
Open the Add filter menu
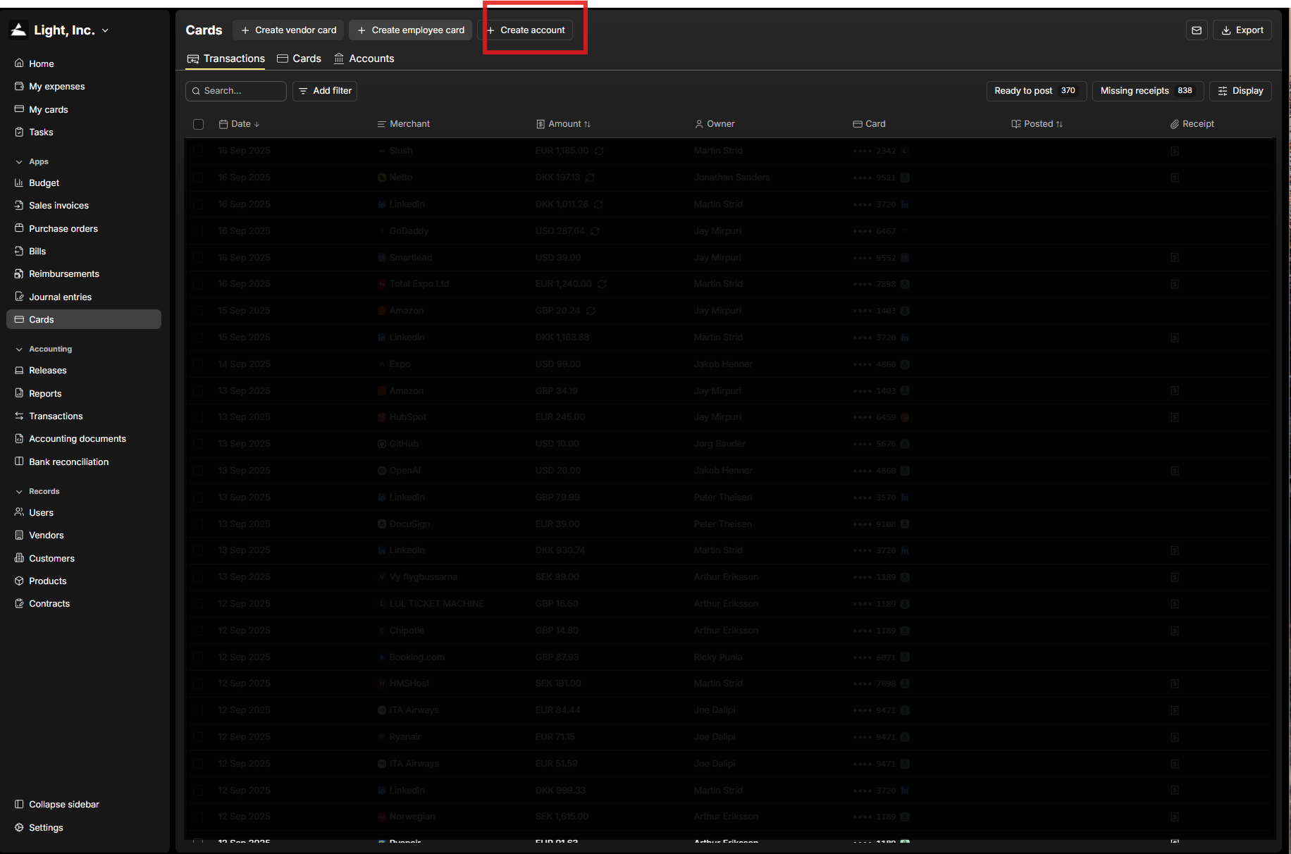coord(325,91)
